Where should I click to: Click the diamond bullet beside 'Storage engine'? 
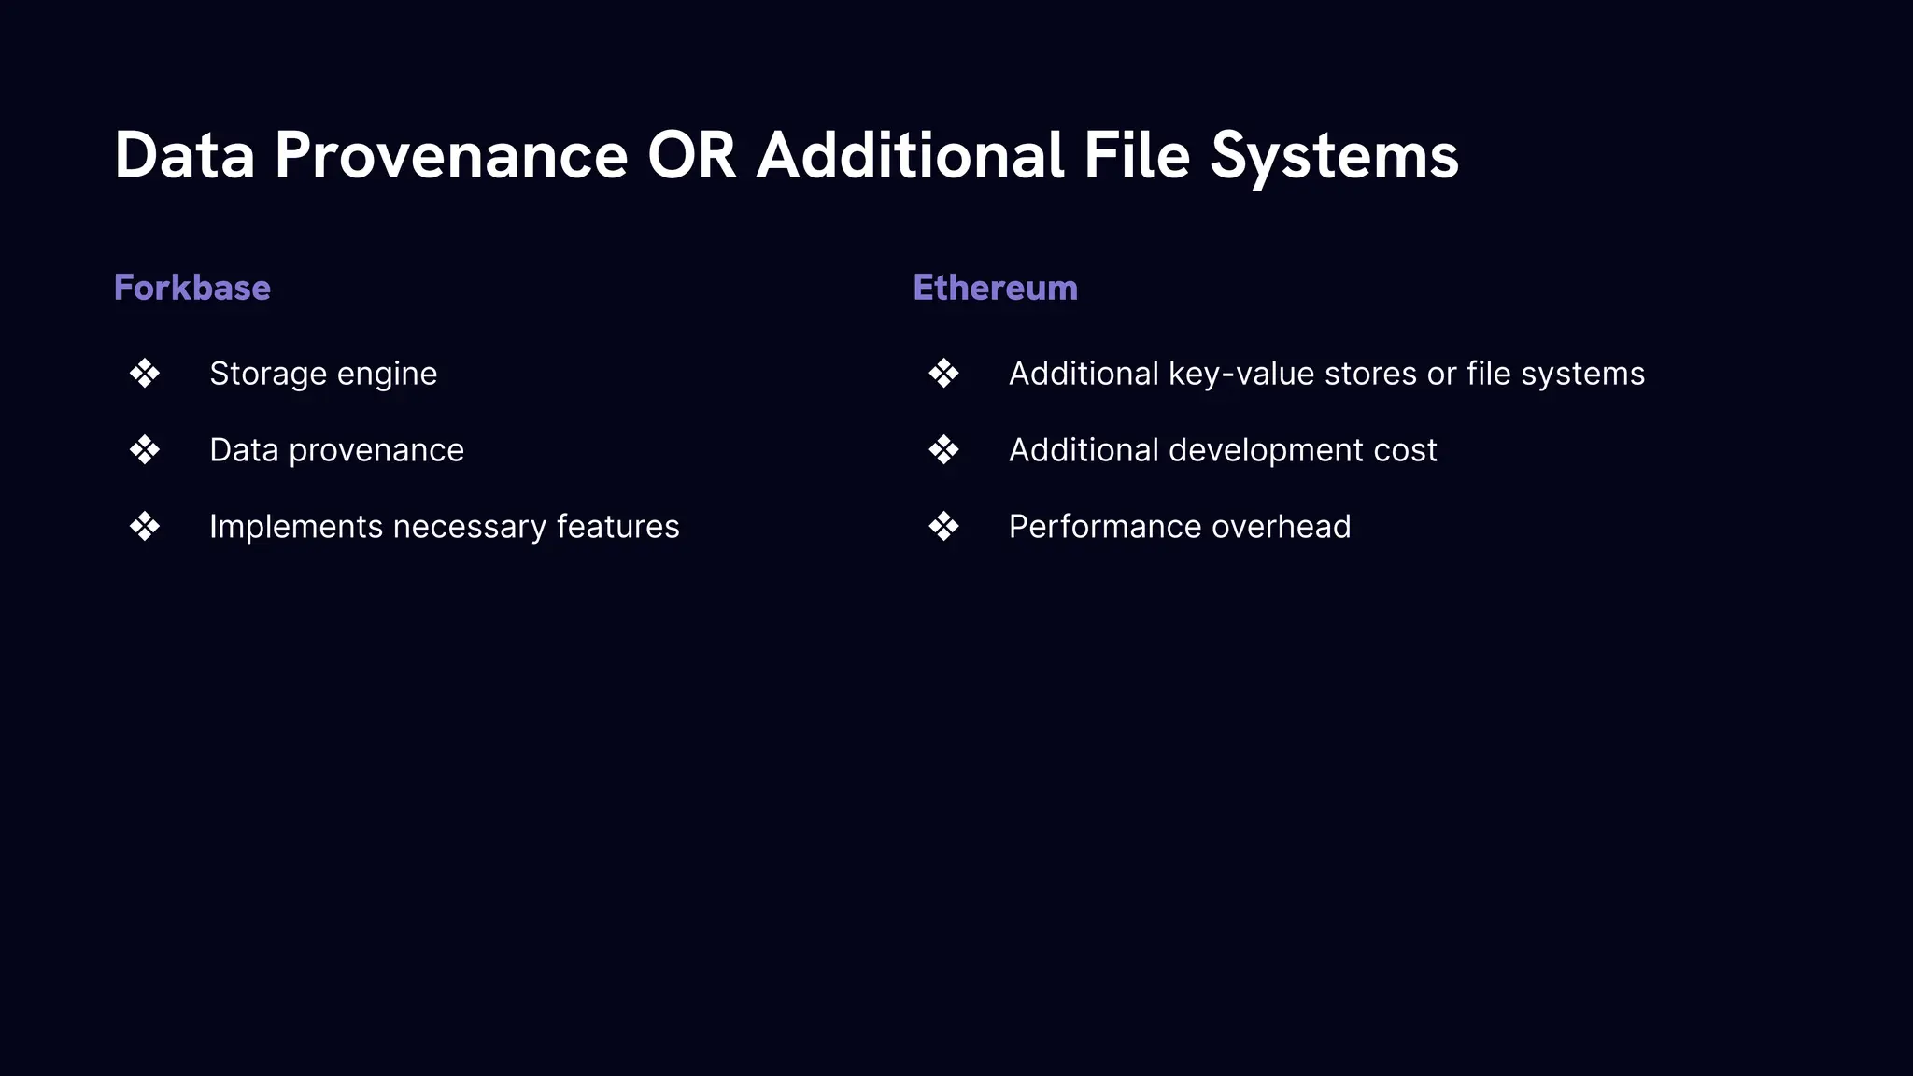coord(145,374)
